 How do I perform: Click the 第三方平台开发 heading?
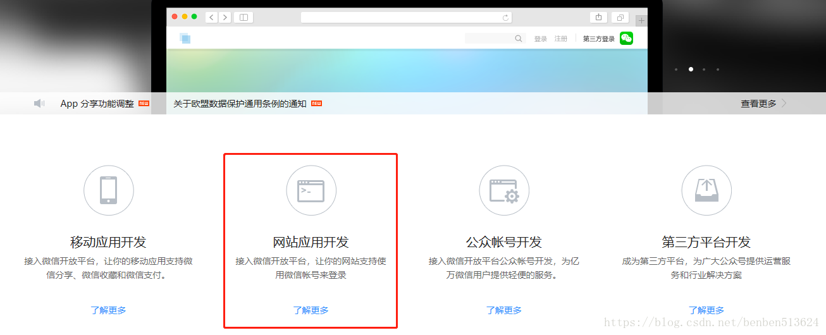[706, 242]
